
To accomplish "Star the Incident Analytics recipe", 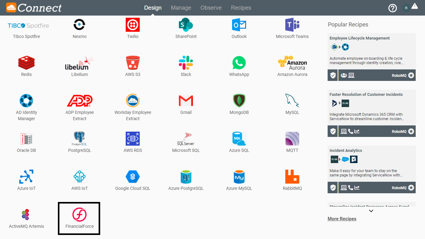I will point(411,188).
